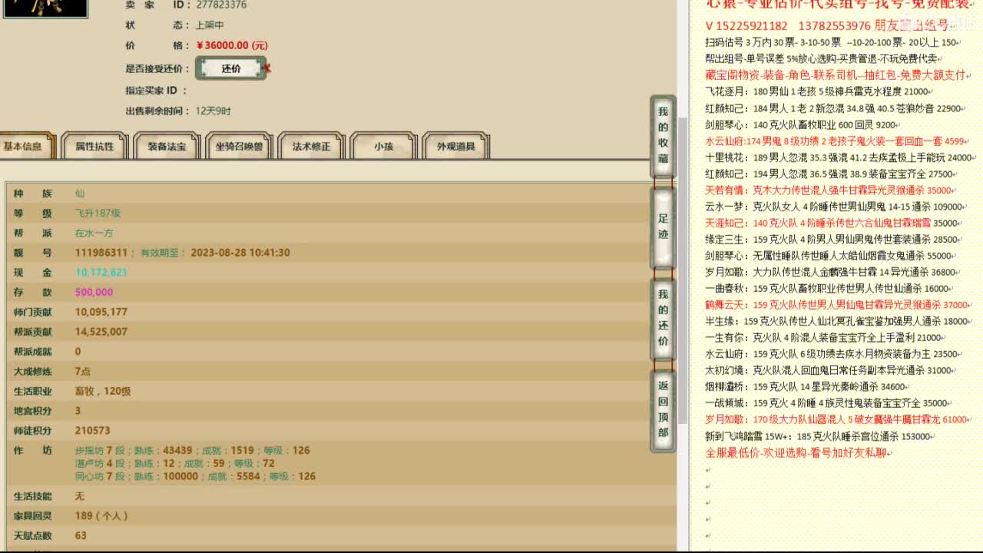
Task: Select the 外观道具 tab
Action: coord(455,146)
